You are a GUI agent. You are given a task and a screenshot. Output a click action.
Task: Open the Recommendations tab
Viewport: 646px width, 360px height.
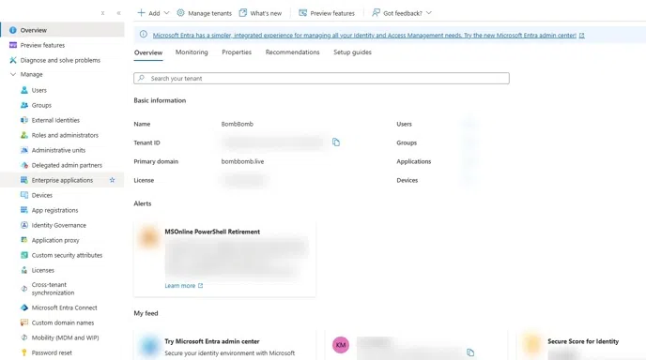[x=293, y=52]
